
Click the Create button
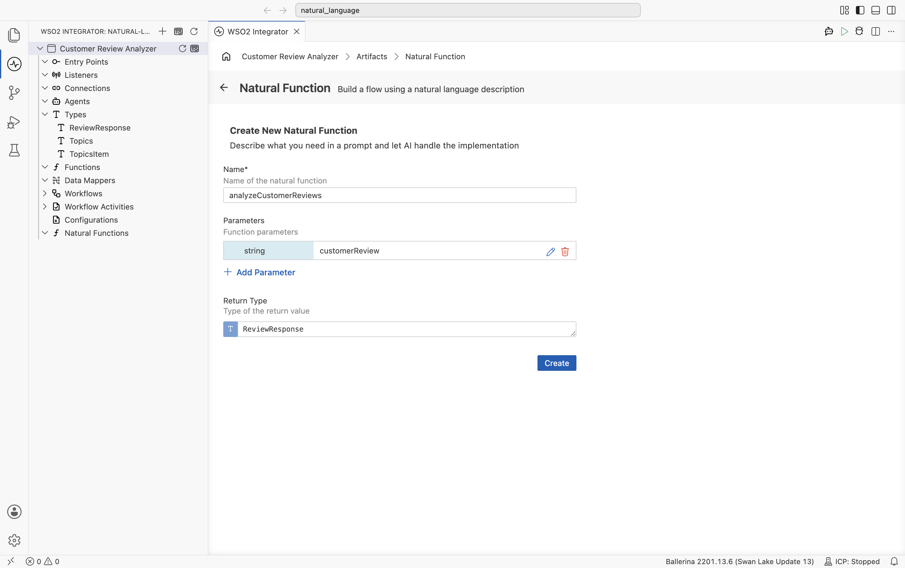coord(556,363)
